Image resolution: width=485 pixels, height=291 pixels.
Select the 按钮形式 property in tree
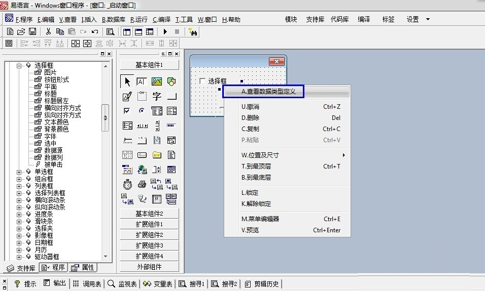[56, 79]
